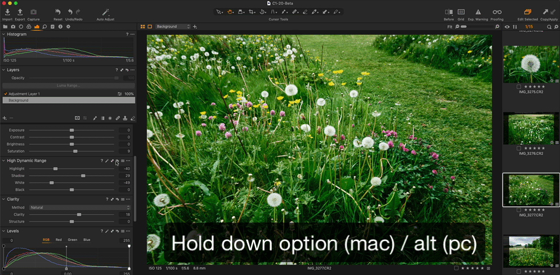Switch to the Library folder tool tab
This screenshot has width=560, height=275.
pos(5,27)
